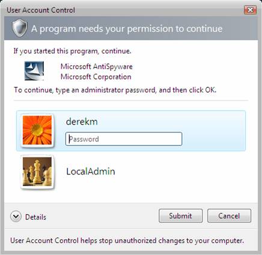The width and height of the screenshot is (262, 255).
Task: Click the Microsoft Corporation publisher text
Action: (96, 77)
